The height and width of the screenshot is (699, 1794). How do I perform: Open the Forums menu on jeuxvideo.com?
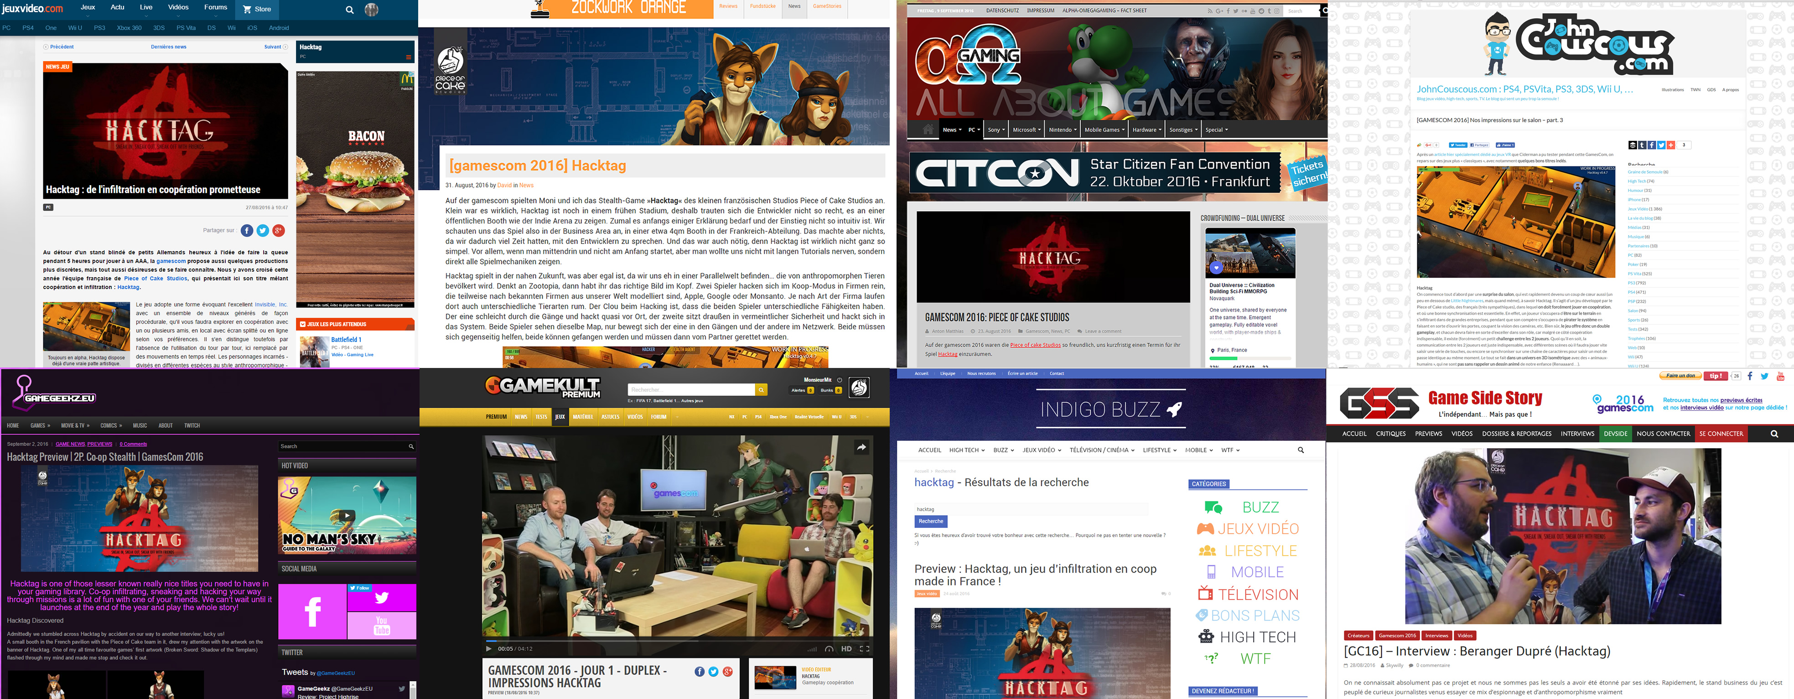pyautogui.click(x=215, y=8)
